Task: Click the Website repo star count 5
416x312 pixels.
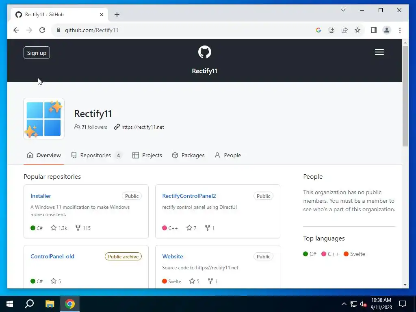Action: click(194, 281)
